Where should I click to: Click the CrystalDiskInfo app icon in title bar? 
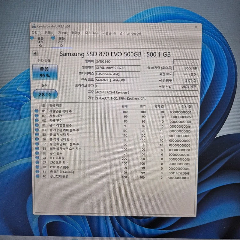34,26
